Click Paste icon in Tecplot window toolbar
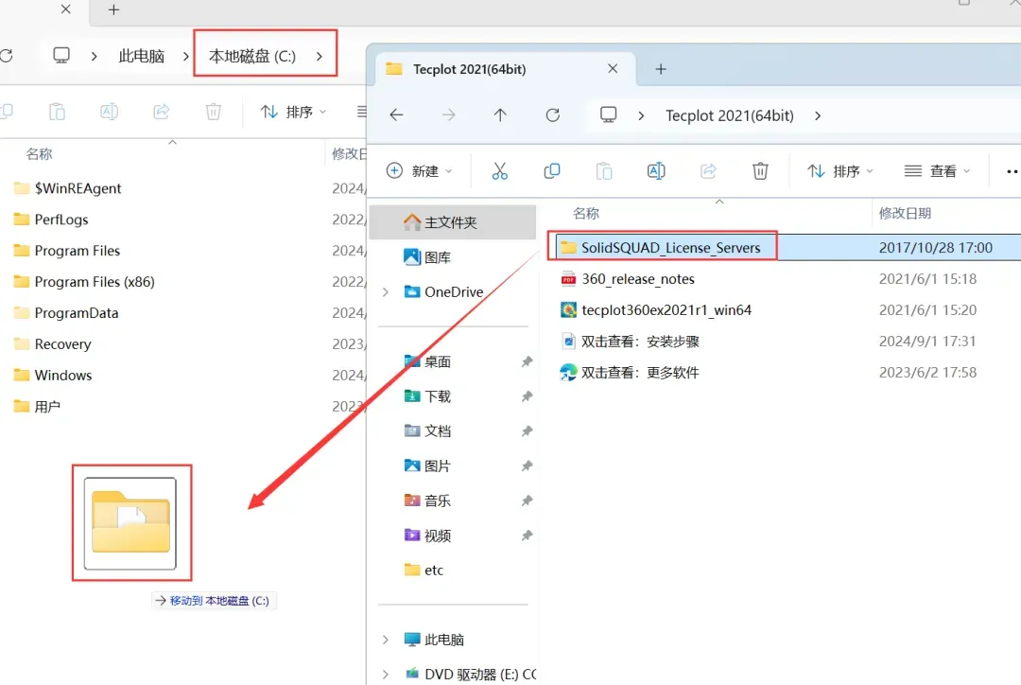Image resolution: width=1021 pixels, height=685 pixels. tap(603, 171)
